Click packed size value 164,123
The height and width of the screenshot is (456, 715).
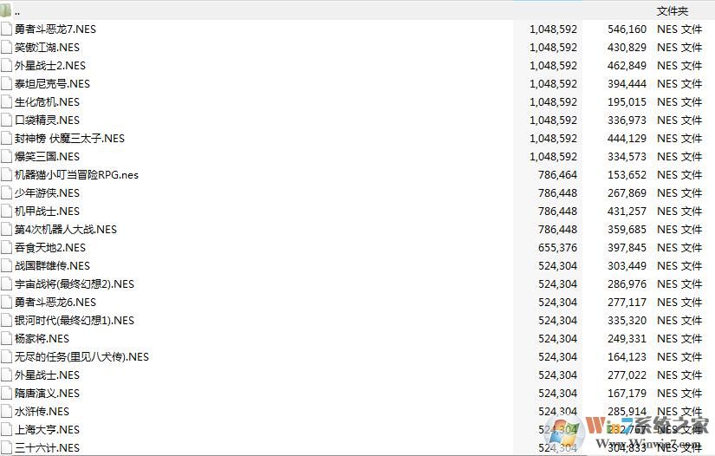pyautogui.click(x=627, y=357)
